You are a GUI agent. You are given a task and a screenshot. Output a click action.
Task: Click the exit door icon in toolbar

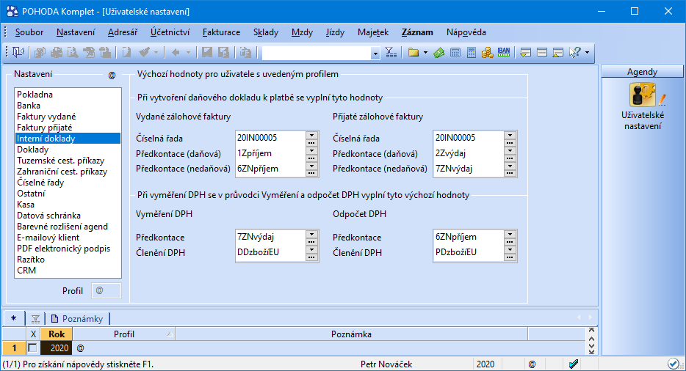click(17, 53)
